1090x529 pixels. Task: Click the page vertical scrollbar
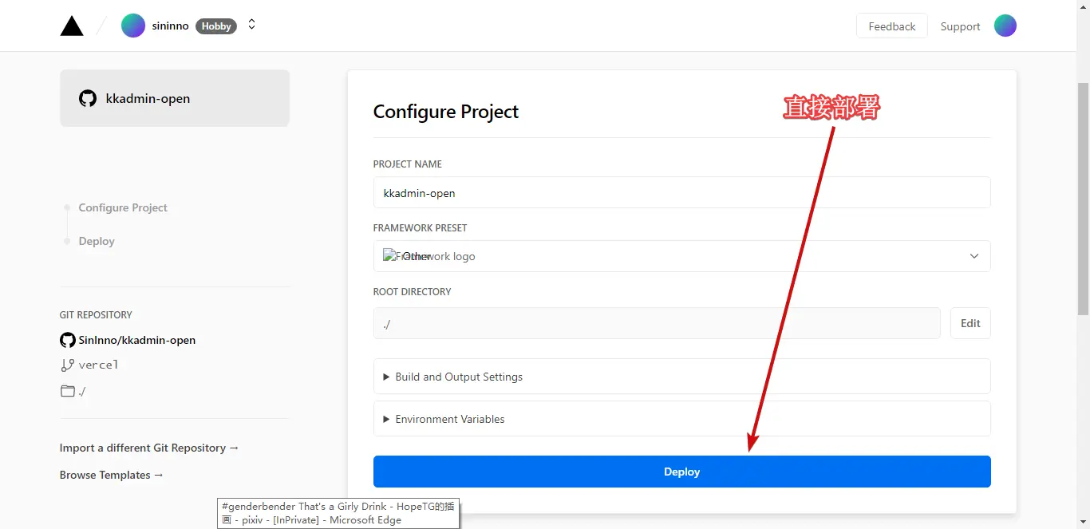point(1083,199)
